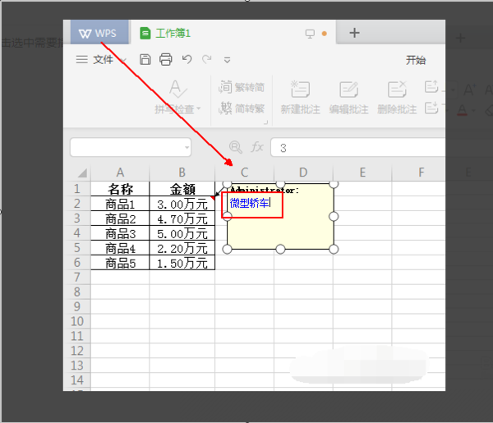Click the magnifier icon beside fx
This screenshot has width=493, height=423.
pyautogui.click(x=236, y=147)
